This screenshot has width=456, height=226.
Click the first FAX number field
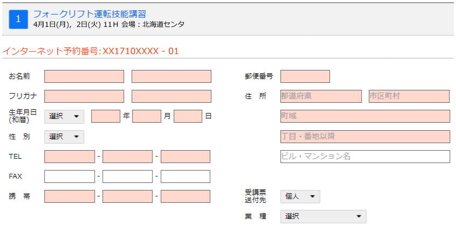click(x=70, y=176)
